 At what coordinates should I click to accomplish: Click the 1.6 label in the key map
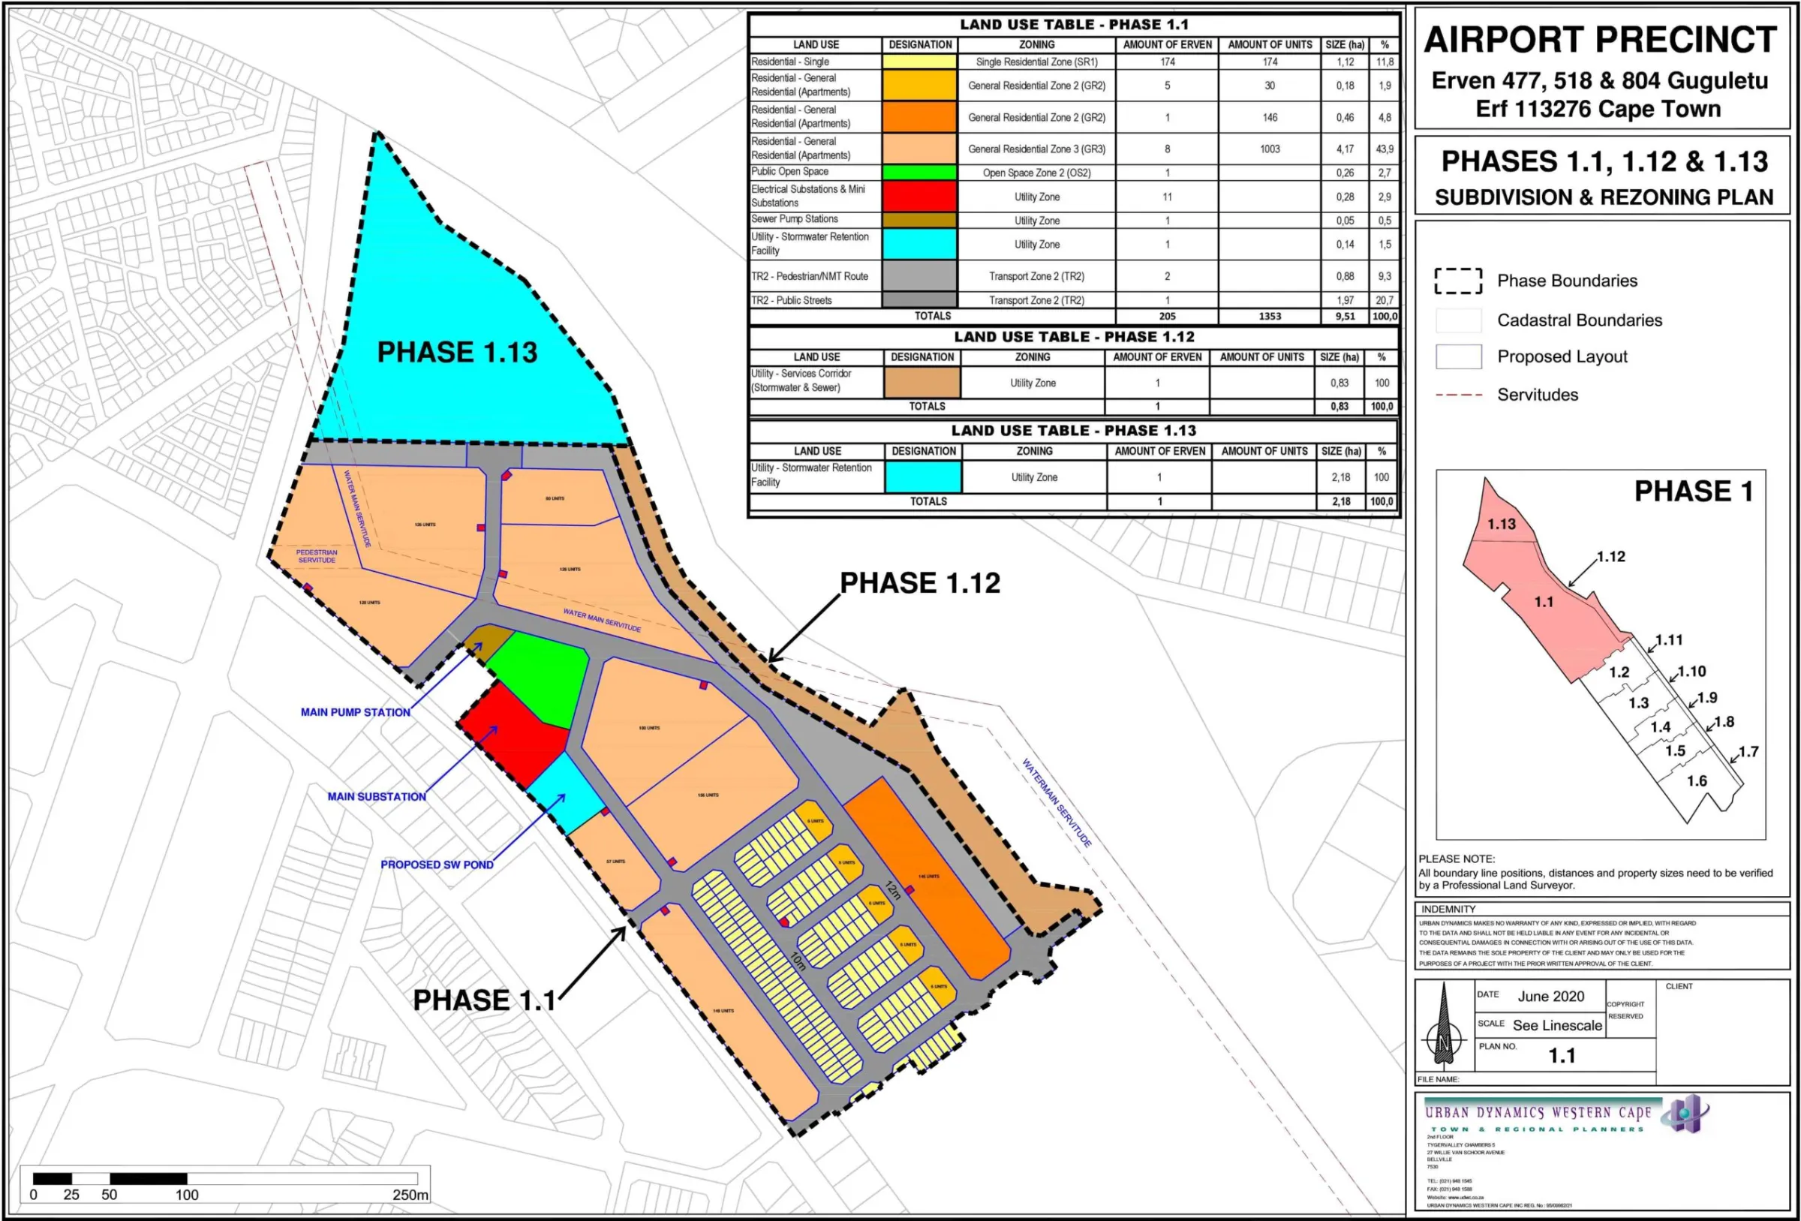coord(1697,780)
